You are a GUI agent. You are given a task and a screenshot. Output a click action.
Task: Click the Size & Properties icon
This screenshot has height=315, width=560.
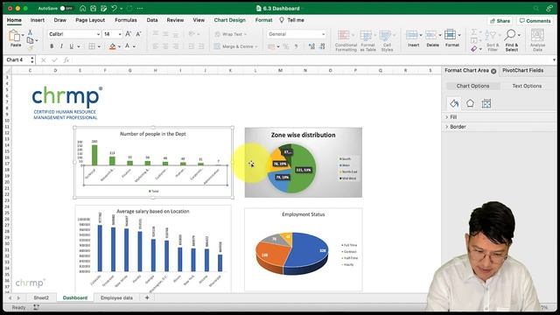(486, 103)
